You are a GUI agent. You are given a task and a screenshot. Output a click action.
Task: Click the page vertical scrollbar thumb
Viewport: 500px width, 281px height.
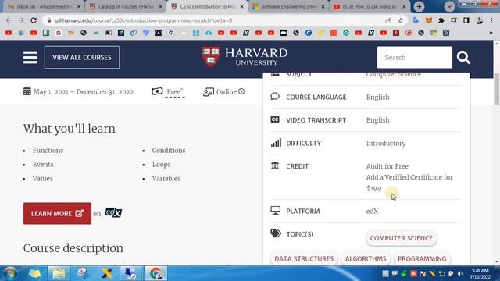coord(497,89)
